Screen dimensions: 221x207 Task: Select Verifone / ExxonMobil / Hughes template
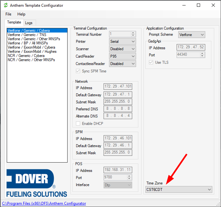click(x=37, y=52)
